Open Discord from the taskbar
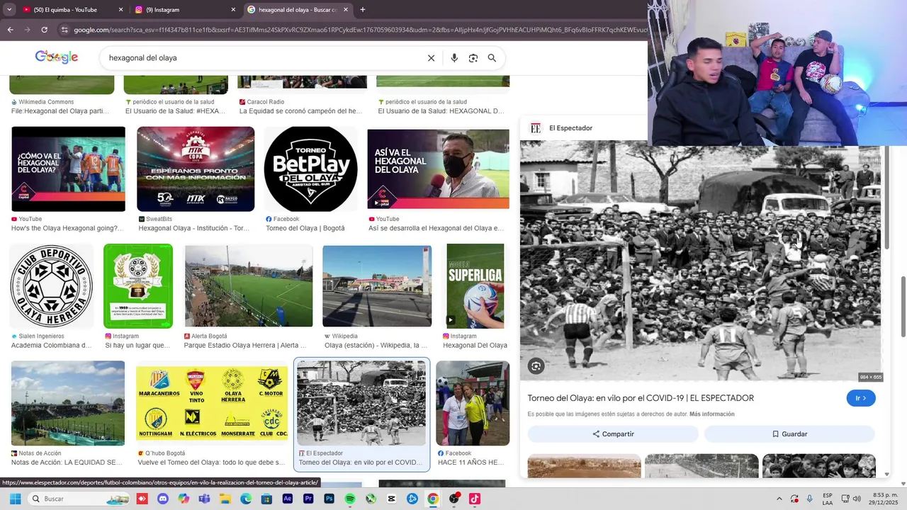The image size is (907, 510). click(163, 499)
